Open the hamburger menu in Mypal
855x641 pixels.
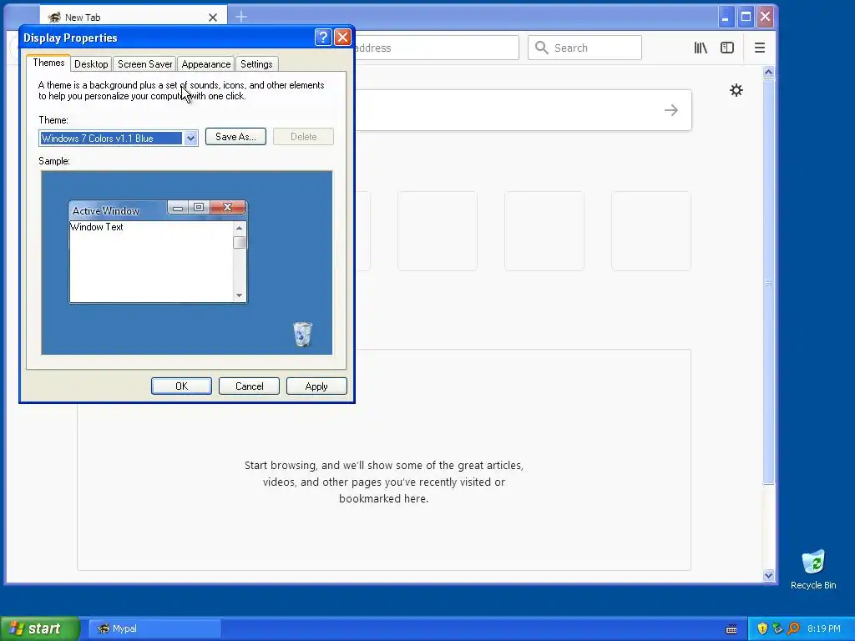tap(760, 48)
